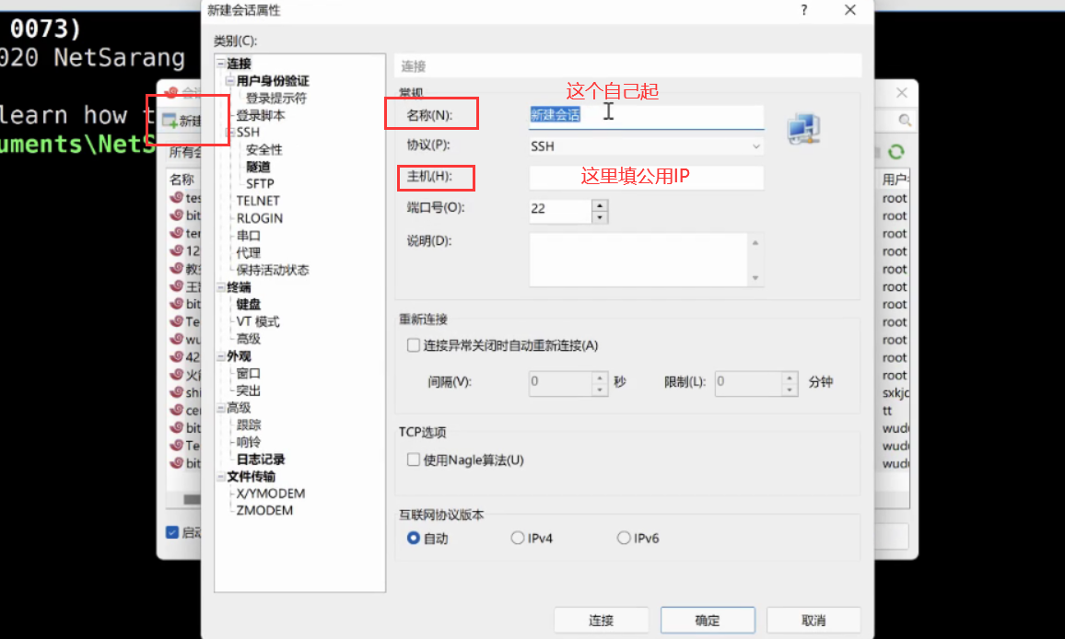
Task: Click the 取消 button
Action: pos(813,620)
